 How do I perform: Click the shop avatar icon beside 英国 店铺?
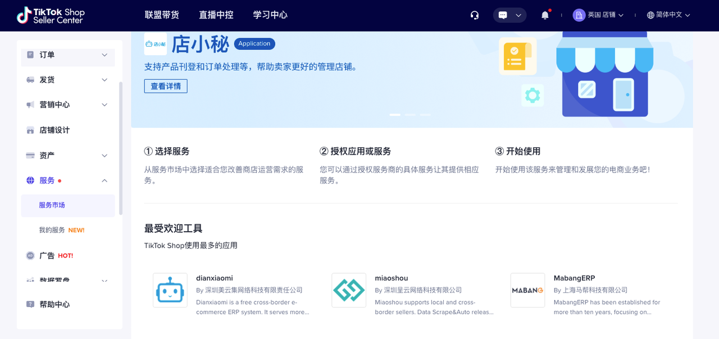(x=579, y=15)
